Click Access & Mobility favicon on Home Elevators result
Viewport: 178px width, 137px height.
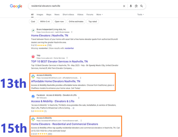point(33,119)
